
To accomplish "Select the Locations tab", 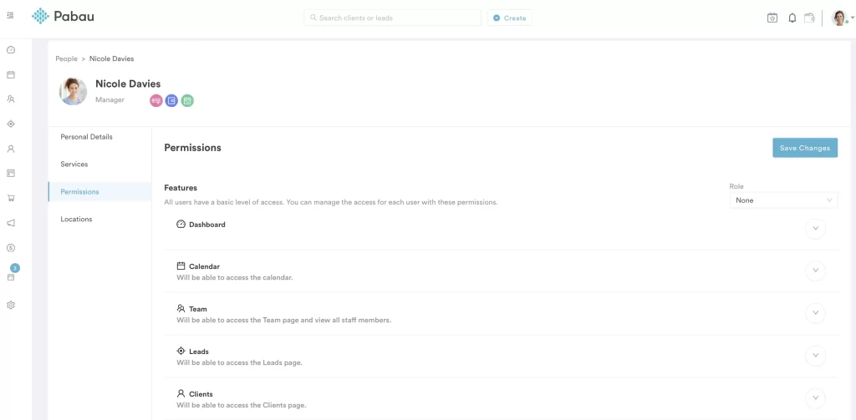I will tap(76, 220).
